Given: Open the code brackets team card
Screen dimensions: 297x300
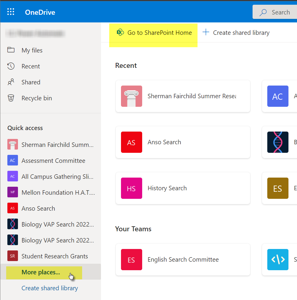Looking at the screenshot, I should point(279,259).
